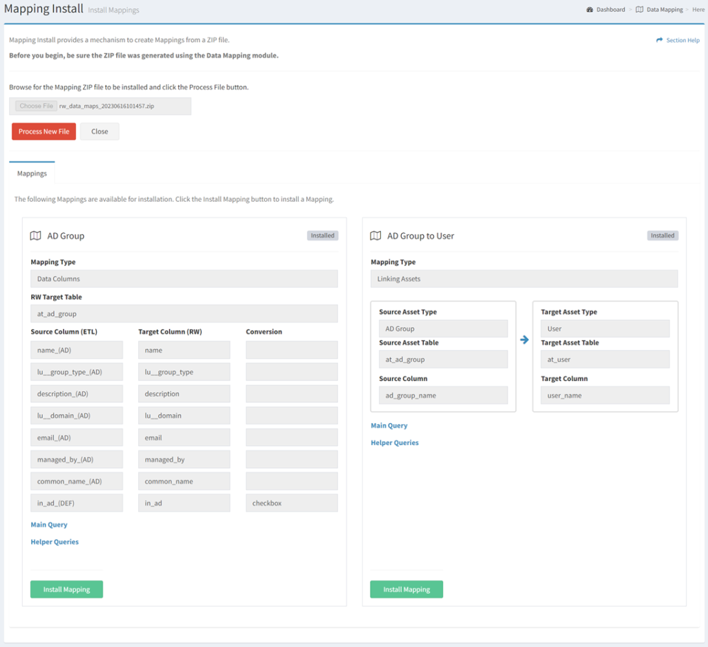
Task: Open the Conversion field beside managed_by column
Action: coord(292,459)
